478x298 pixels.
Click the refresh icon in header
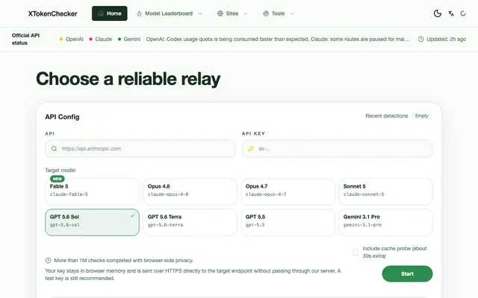[463, 13]
